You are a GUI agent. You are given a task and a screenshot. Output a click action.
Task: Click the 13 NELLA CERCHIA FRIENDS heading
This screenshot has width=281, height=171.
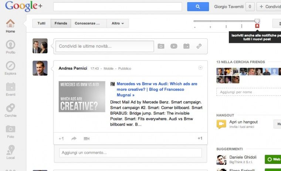coord(240,62)
